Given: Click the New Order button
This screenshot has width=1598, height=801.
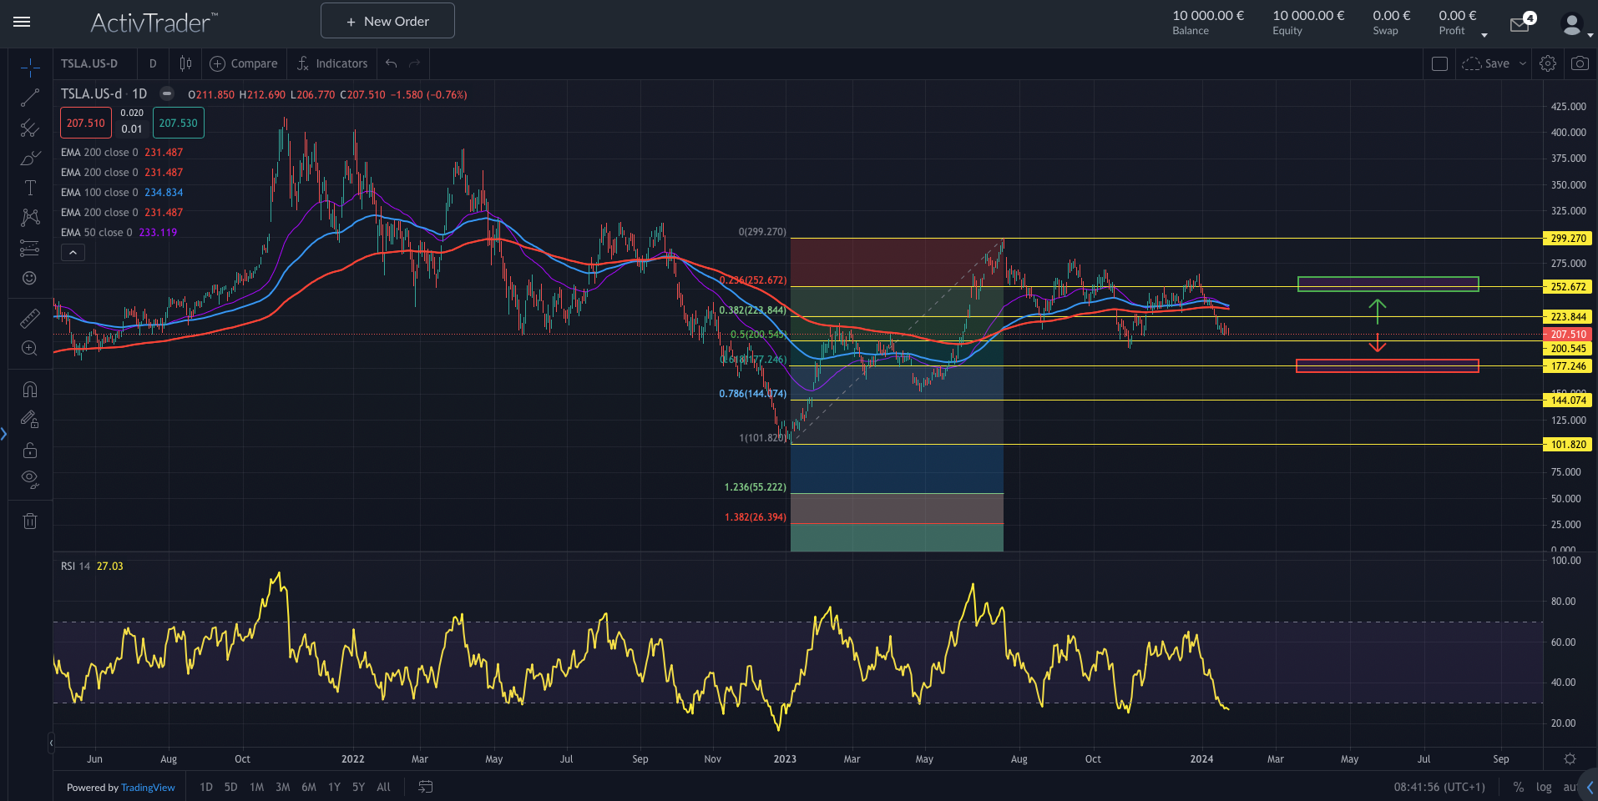Looking at the screenshot, I should point(387,21).
